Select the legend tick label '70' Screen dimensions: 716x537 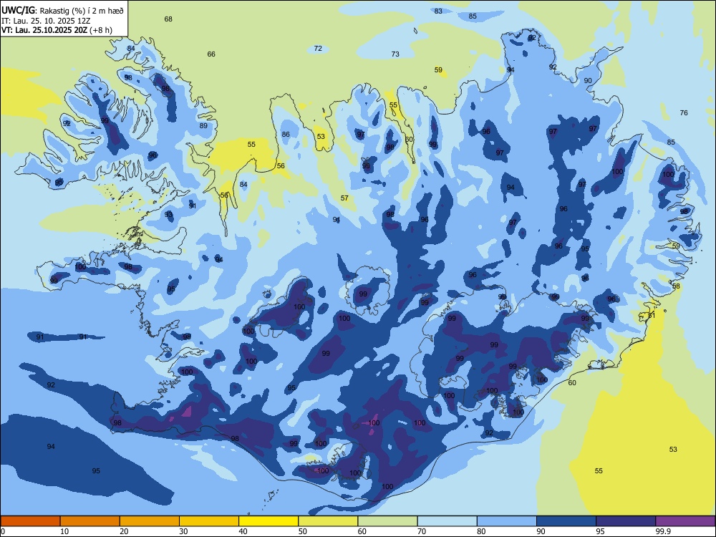pyautogui.click(x=422, y=531)
